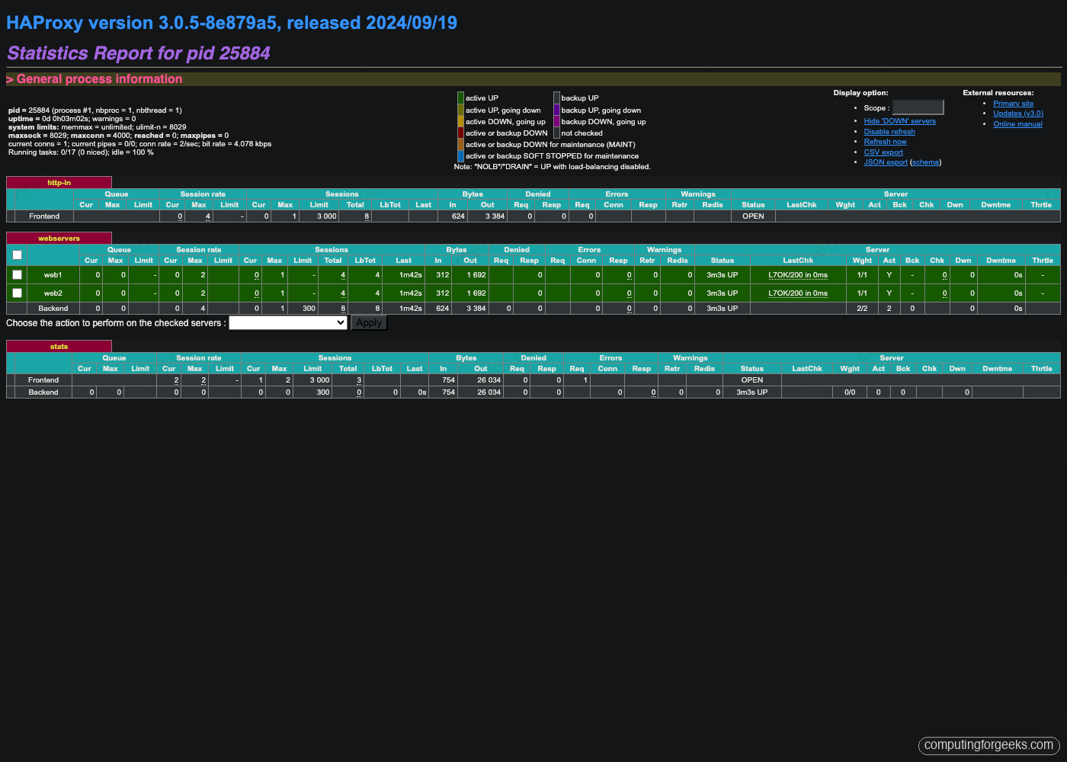Viewport: 1067px width, 762px height.
Task: Click web2's L7OK/200 LastChk link
Action: 798,293
